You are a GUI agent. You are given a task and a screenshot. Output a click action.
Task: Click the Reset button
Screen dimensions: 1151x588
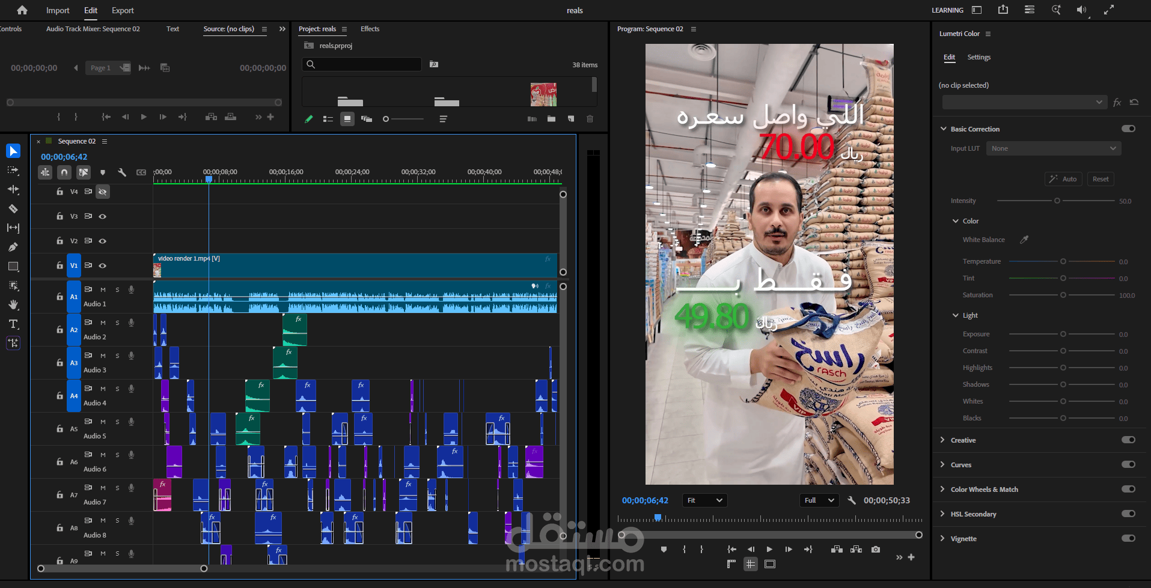coord(1101,179)
